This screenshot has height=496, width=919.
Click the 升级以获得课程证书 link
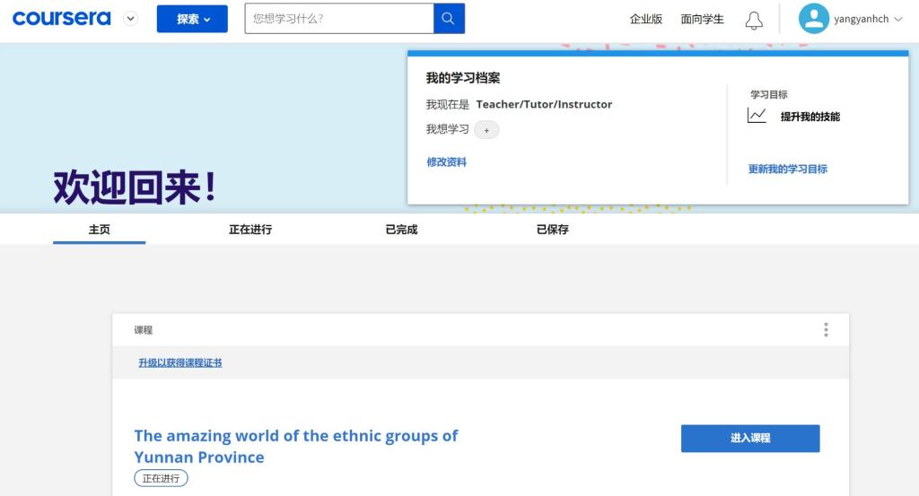tap(179, 362)
